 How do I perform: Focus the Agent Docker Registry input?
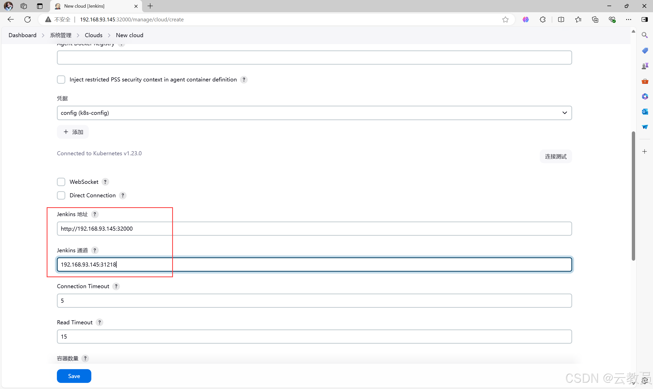(314, 57)
